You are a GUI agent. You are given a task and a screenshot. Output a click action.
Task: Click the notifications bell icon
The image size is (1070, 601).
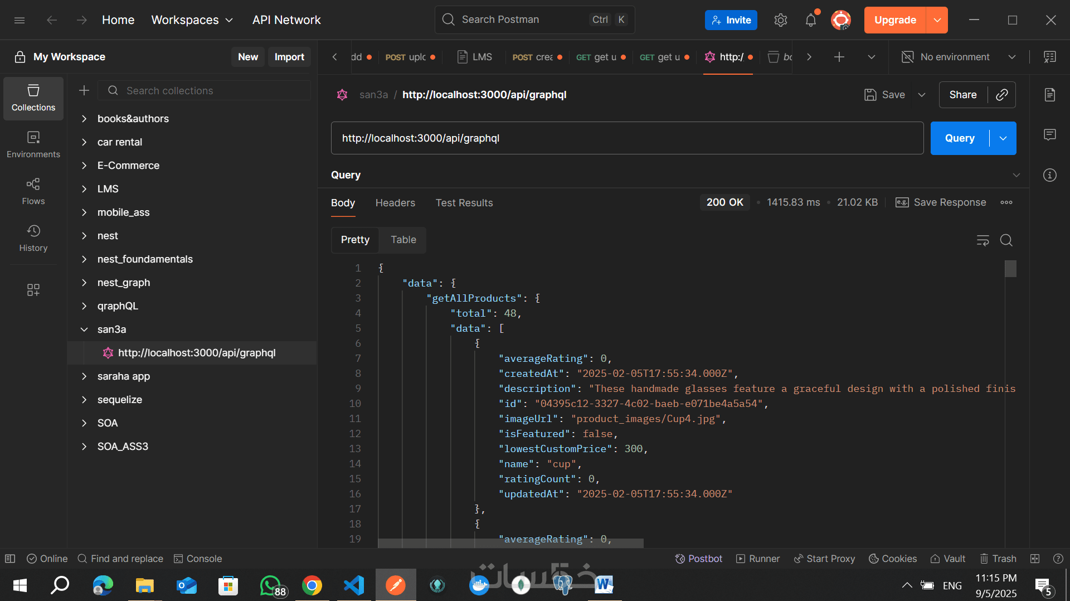click(810, 20)
